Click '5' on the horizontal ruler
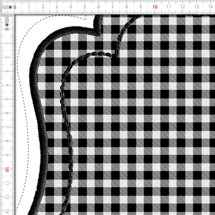Viewport: 215px width, 215px height. pos(85,7)
